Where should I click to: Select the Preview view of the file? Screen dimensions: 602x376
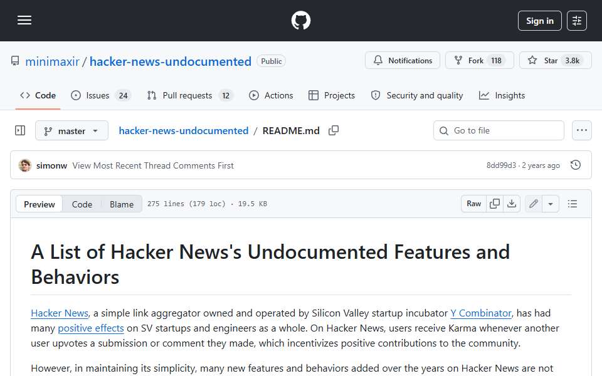pos(39,204)
